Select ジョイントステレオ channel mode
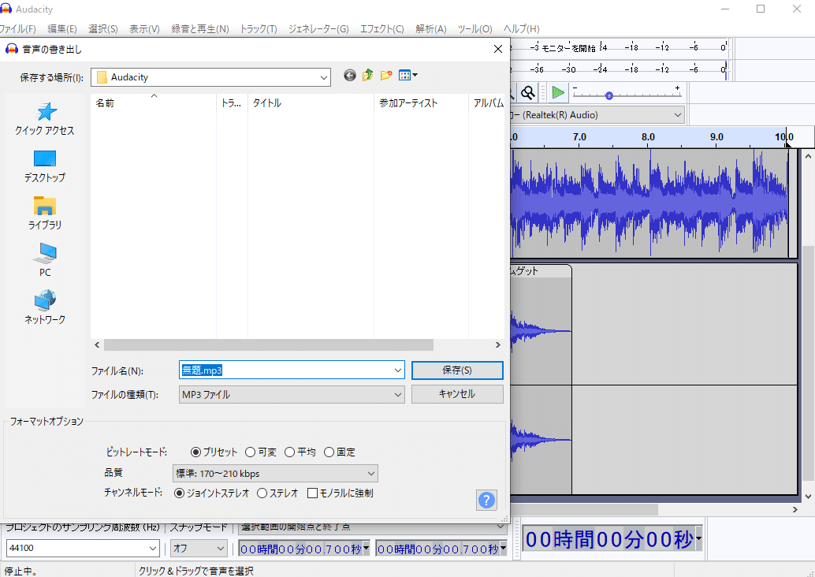The width and height of the screenshot is (815, 577). point(211,493)
